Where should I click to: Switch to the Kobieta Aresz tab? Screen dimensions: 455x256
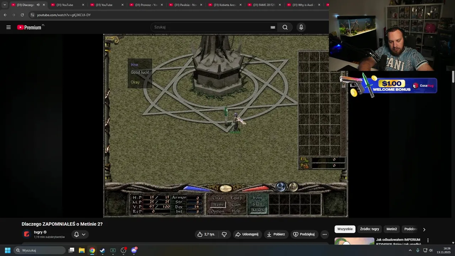click(225, 5)
